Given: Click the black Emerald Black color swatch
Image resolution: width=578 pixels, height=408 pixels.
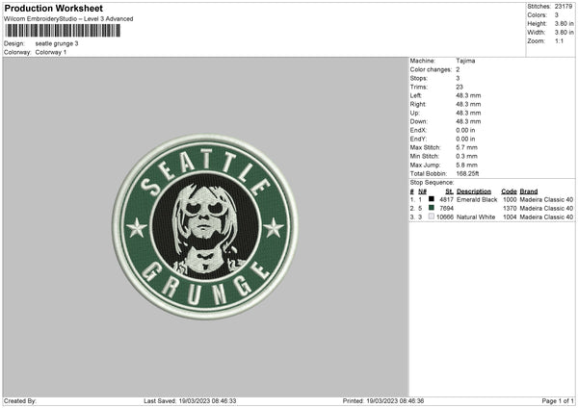Looking at the screenshot, I should click(432, 199).
